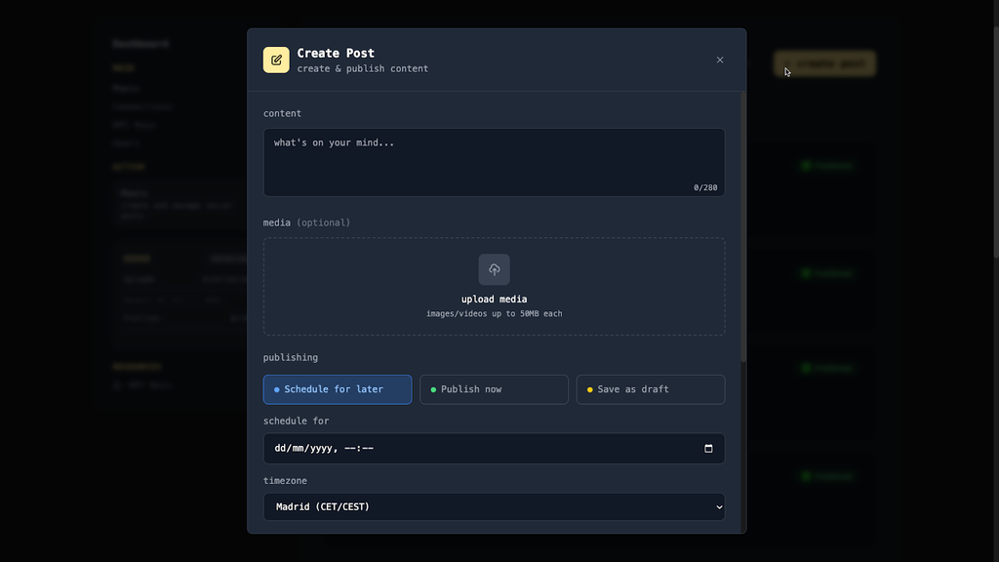The width and height of the screenshot is (999, 562).
Task: Select the Publish now publishing option
Action: tap(494, 389)
